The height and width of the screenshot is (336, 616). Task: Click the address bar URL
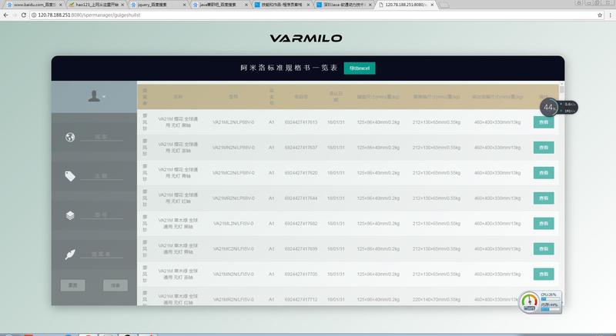pos(89,15)
